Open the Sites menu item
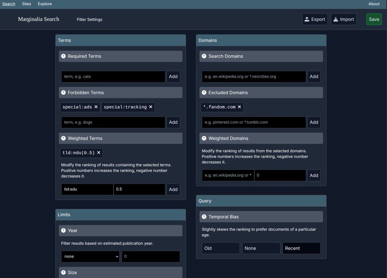Viewport: 387px width, 278px height. click(26, 4)
